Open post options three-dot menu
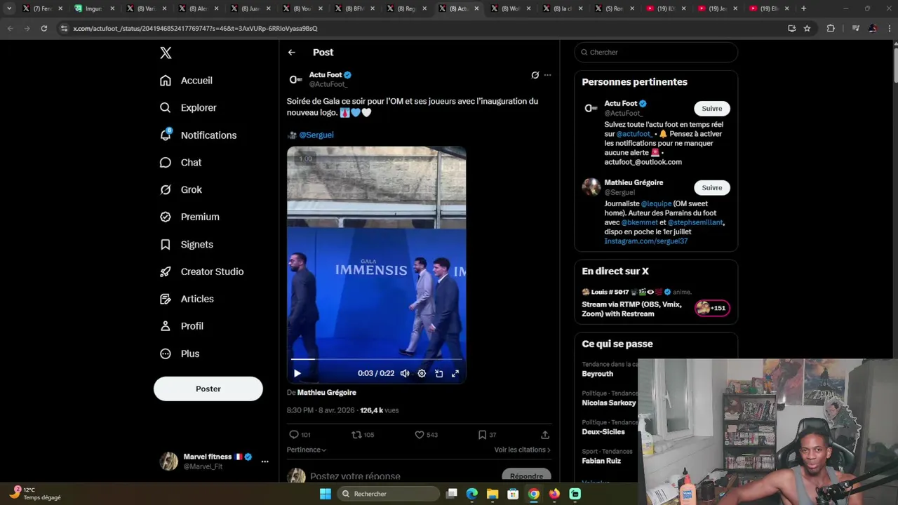This screenshot has height=505, width=898. (x=547, y=75)
